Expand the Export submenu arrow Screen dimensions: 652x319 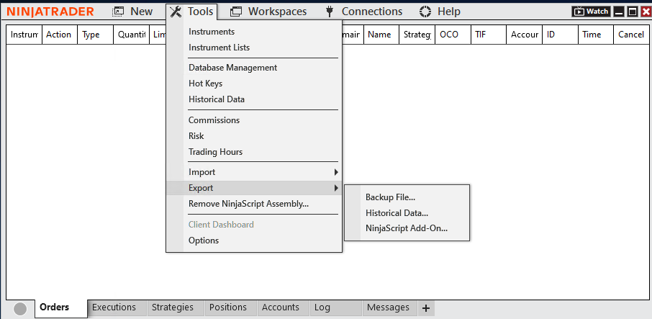335,188
